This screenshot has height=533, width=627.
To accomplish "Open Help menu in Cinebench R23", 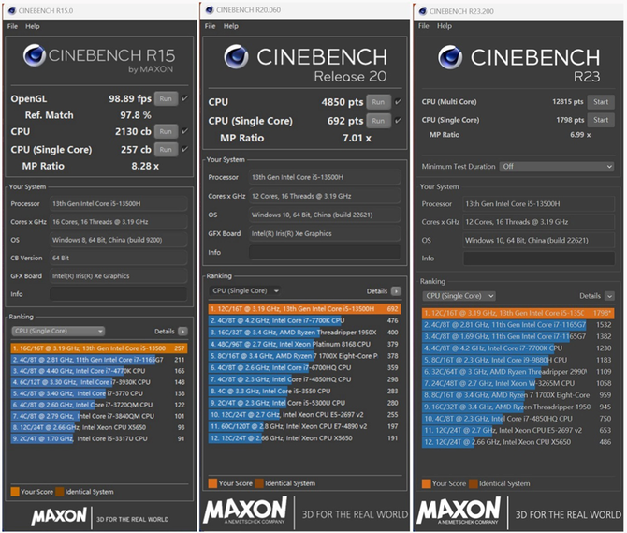I will pos(445,26).
